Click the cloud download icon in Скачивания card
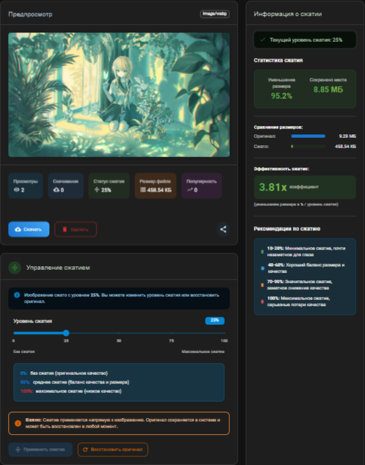 [56, 190]
